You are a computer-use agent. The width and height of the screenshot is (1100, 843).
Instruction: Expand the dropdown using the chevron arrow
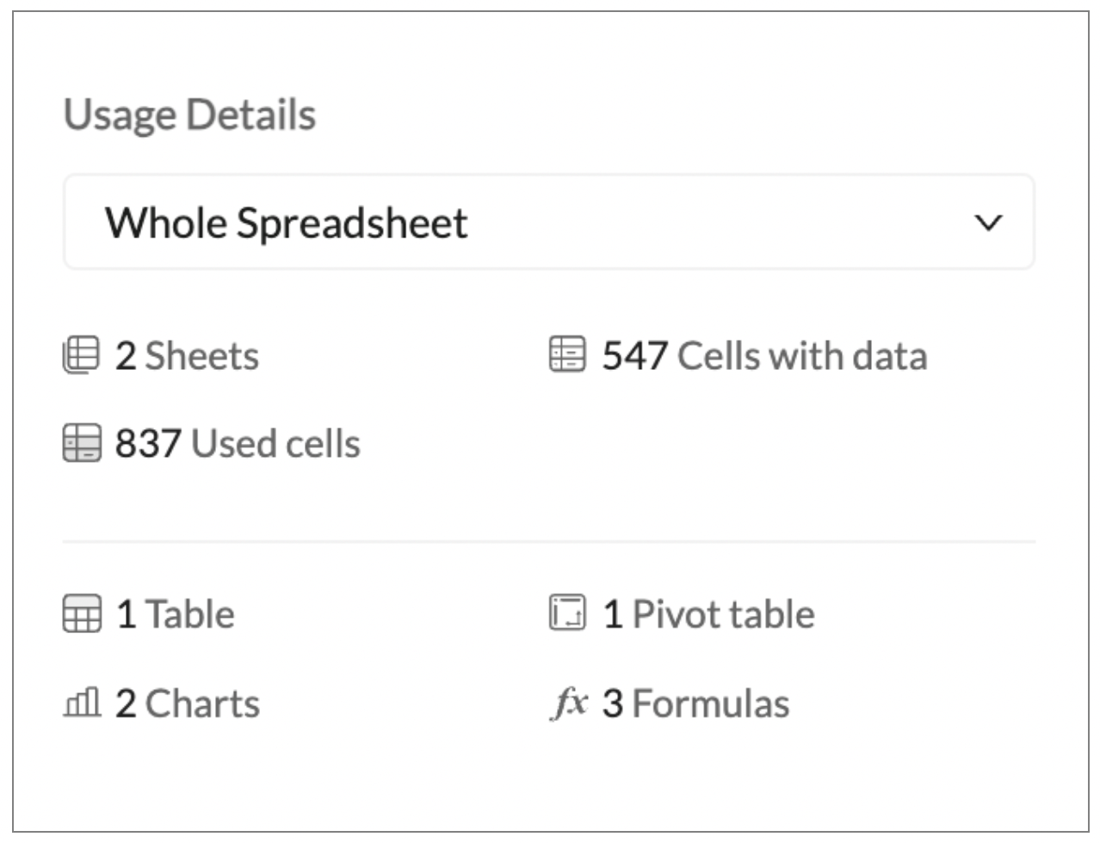(x=988, y=223)
